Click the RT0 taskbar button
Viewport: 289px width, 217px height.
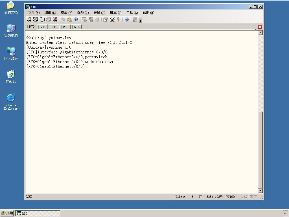tap(38, 214)
